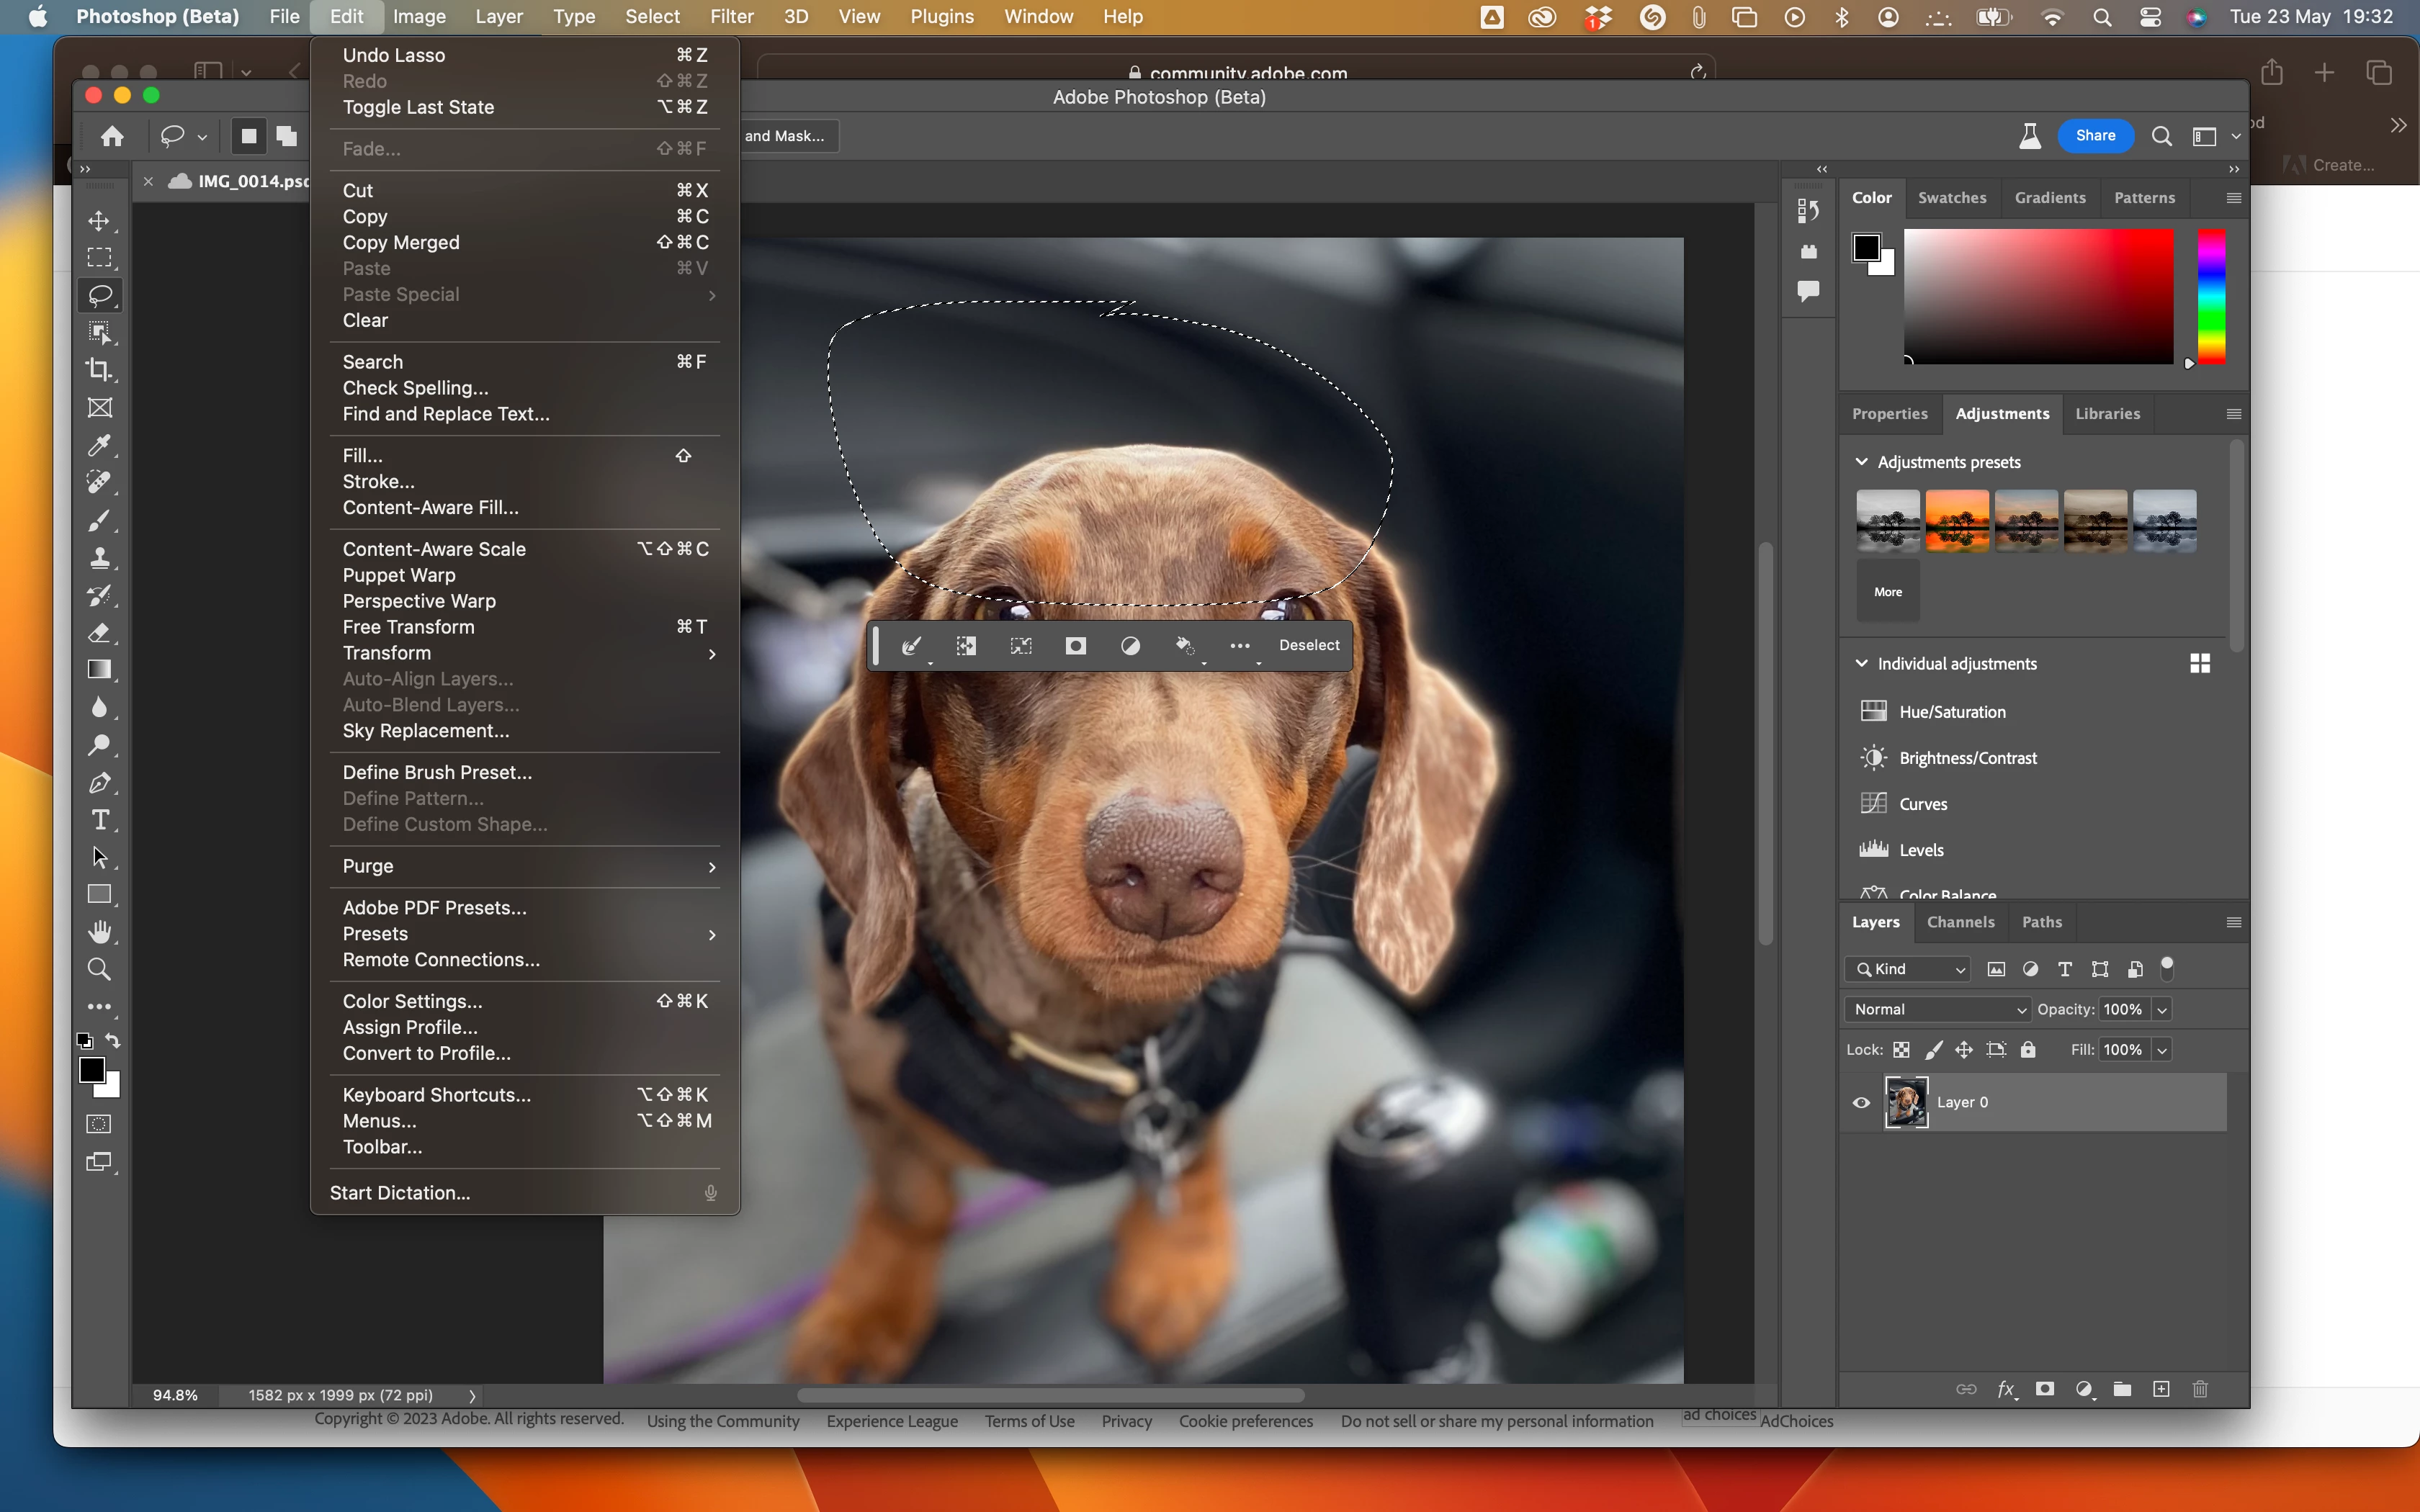Click the delete layer trash icon
2420x1512 pixels.
click(x=2200, y=1389)
